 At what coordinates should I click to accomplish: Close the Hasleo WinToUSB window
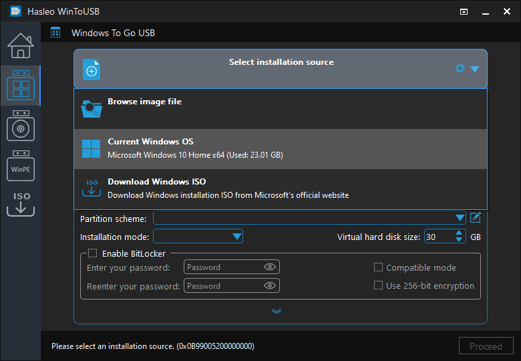[x=507, y=11]
